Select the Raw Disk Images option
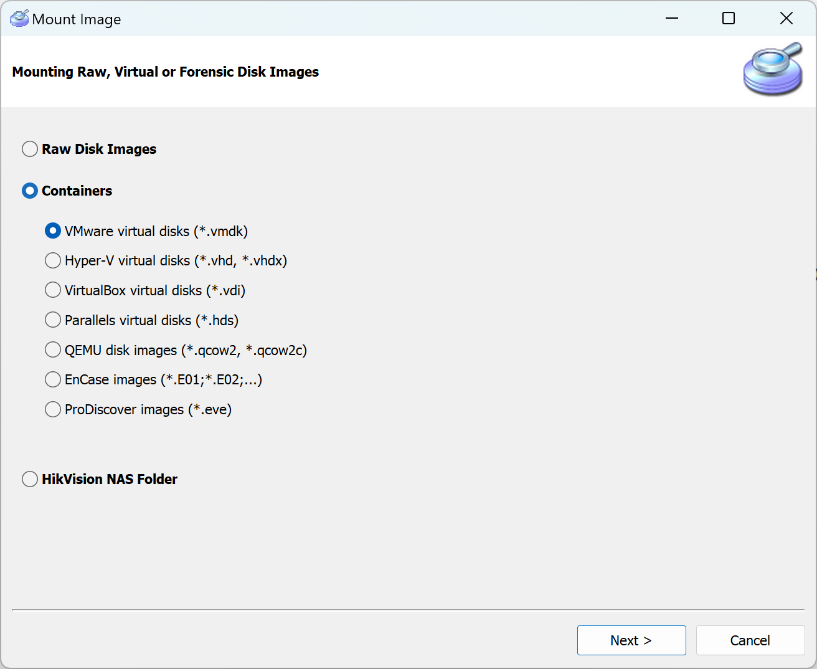The image size is (817, 669). coord(29,149)
